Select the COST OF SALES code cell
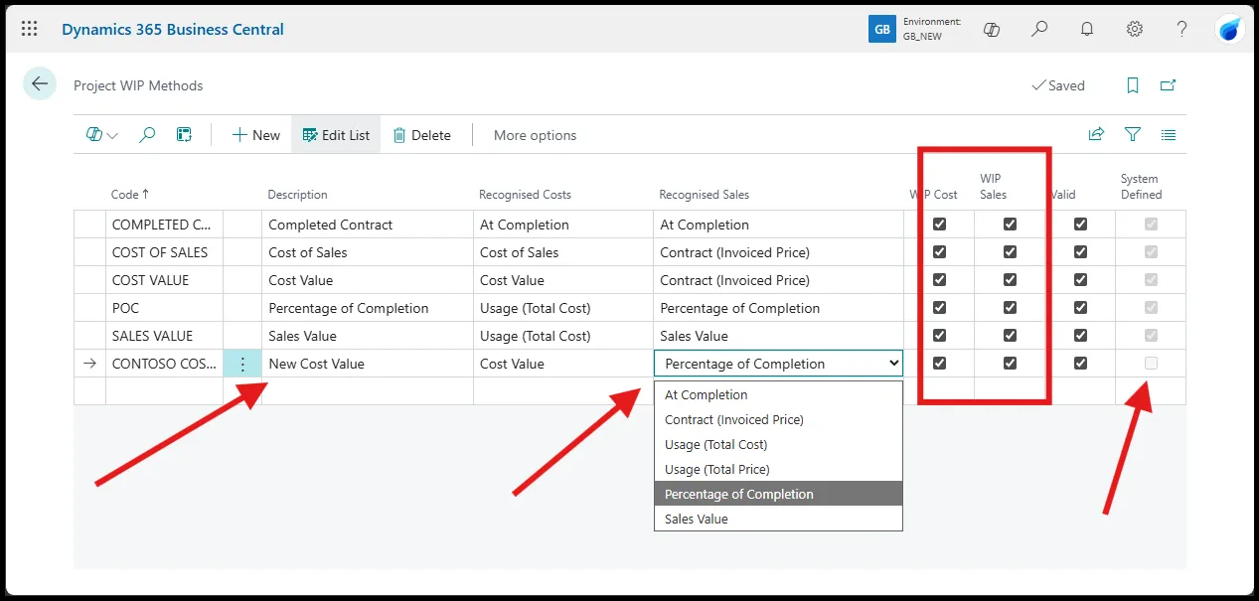Screen dimensions: 1259x601 tap(164, 252)
